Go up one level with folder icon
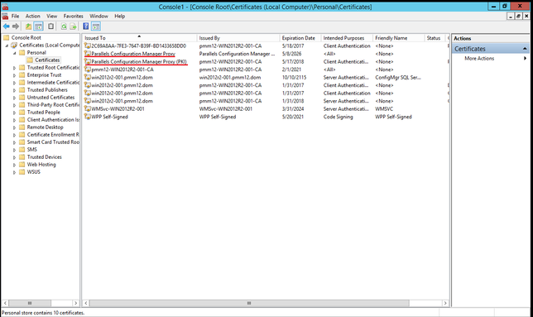 point(28,26)
